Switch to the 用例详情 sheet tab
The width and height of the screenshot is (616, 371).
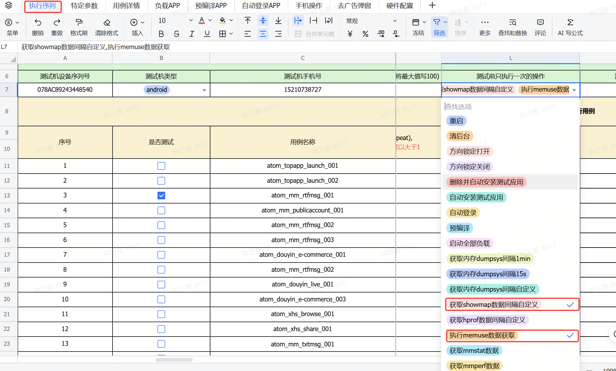coord(126,6)
